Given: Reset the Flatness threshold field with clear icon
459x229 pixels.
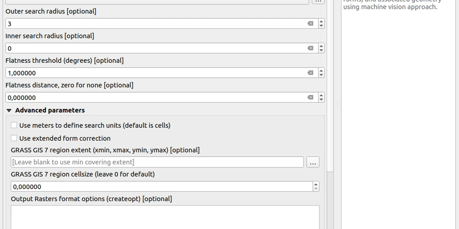Looking at the screenshot, I should 310,73.
